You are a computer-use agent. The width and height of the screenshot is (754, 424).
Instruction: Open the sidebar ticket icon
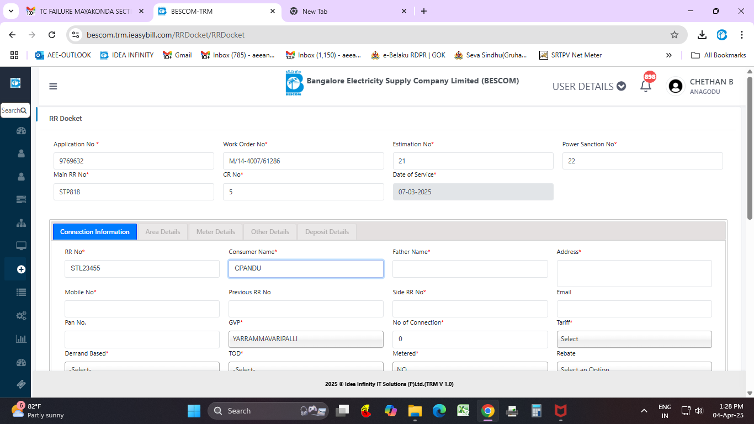21,384
